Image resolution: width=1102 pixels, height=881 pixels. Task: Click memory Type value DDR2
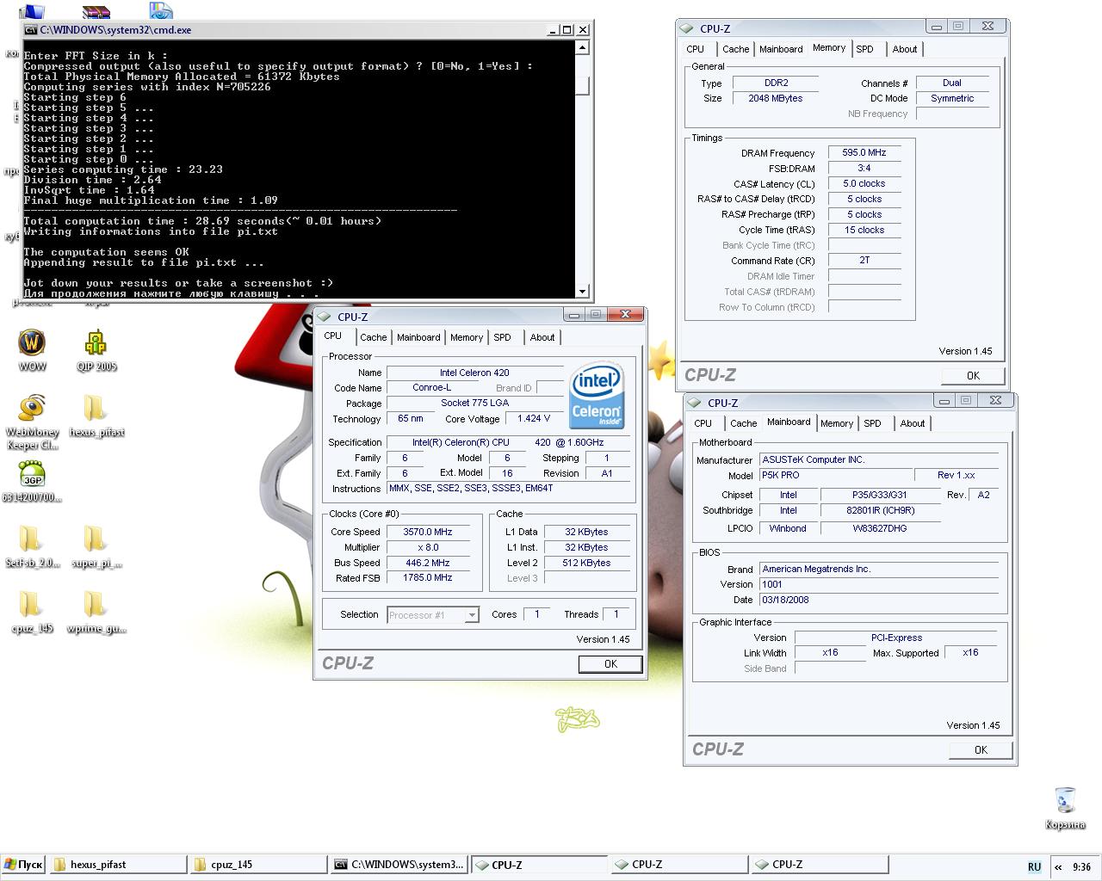[x=776, y=83]
